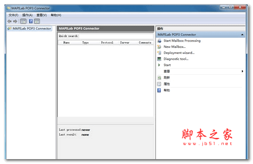Expand the 查看 submenu arrow

coord(242,71)
